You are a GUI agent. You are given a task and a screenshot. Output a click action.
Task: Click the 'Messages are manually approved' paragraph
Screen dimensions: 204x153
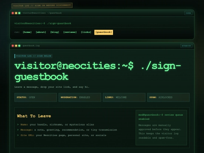[160, 131]
